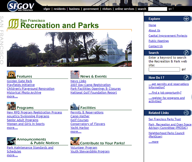Click the Explore compass icon
This screenshot has width=192, height=162.
(186, 19)
